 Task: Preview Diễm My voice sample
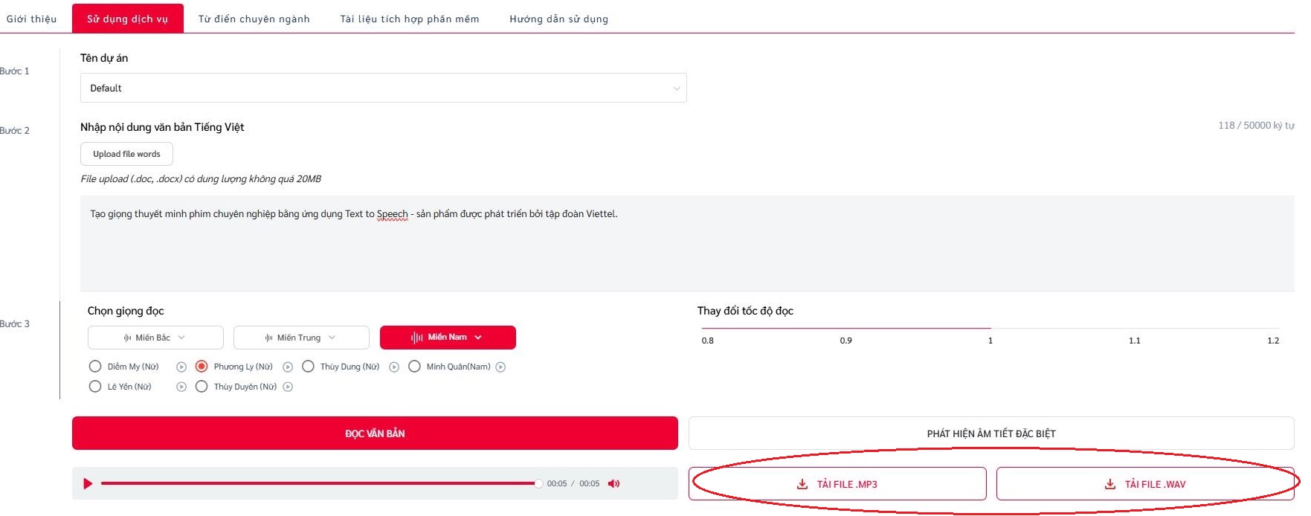click(181, 367)
